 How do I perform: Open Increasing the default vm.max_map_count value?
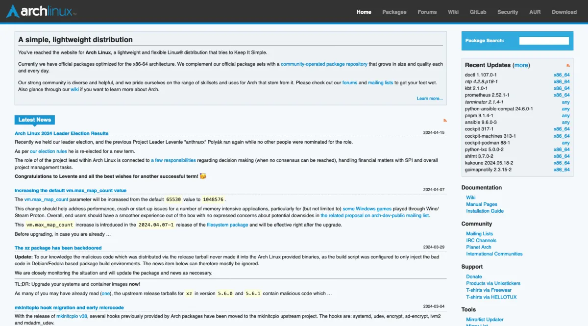click(71, 191)
